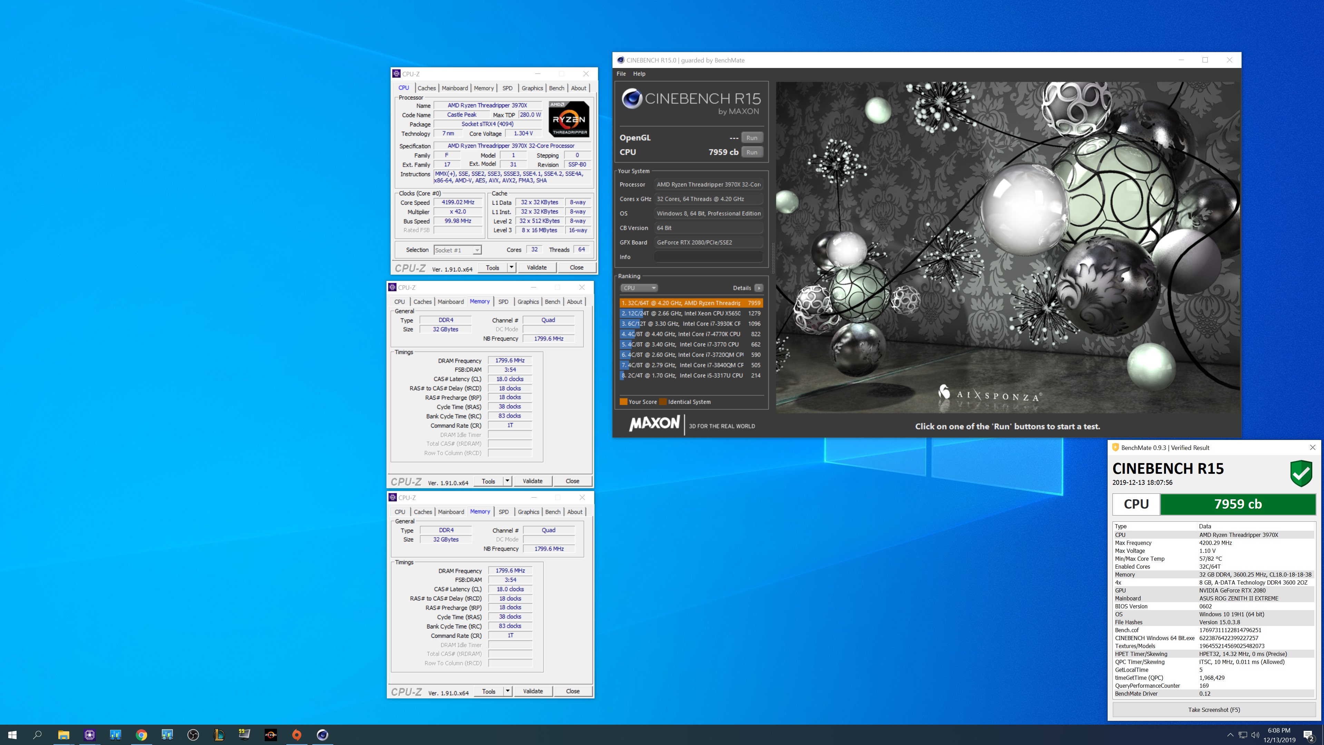Open Help menu in Cinebench
This screenshot has height=745, width=1324.
tap(639, 73)
